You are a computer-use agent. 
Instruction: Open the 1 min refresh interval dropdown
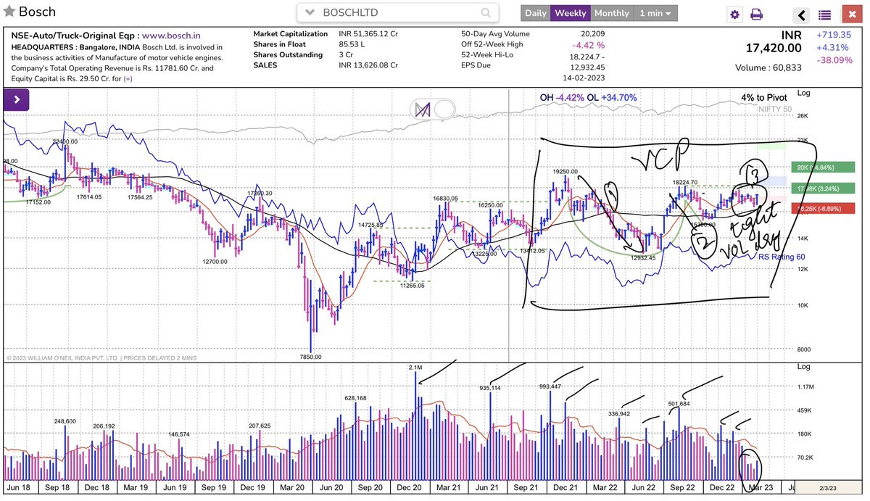pyautogui.click(x=655, y=13)
